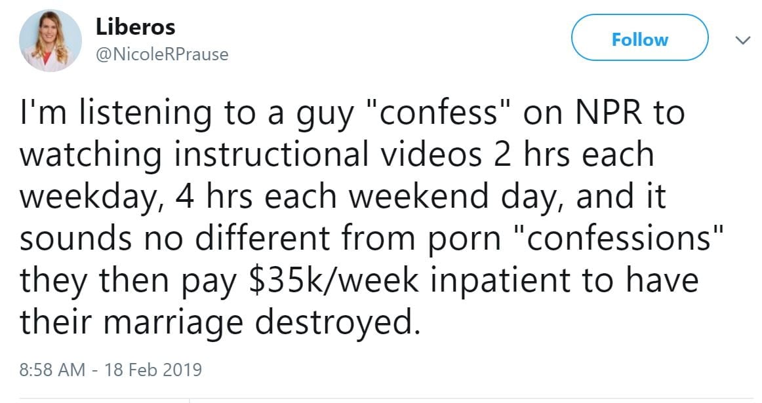The width and height of the screenshot is (762, 403).
Task: Click the word NPR in the tweet
Action: click(601, 113)
